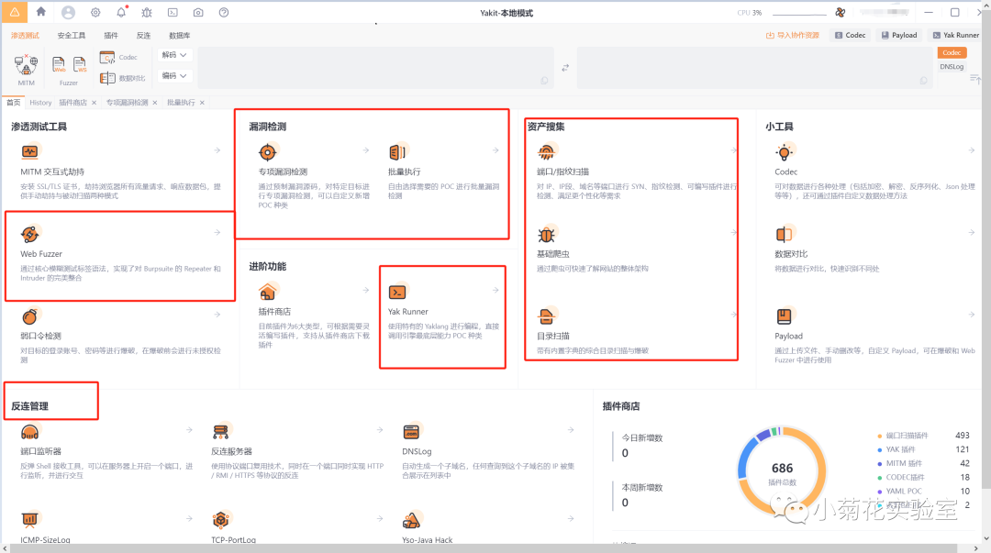Click the pinwheel engine status icon
The width and height of the screenshot is (991, 553).
click(840, 12)
